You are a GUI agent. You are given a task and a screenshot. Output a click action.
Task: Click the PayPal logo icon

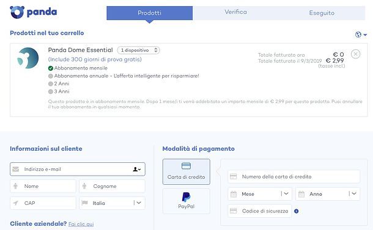click(x=186, y=197)
